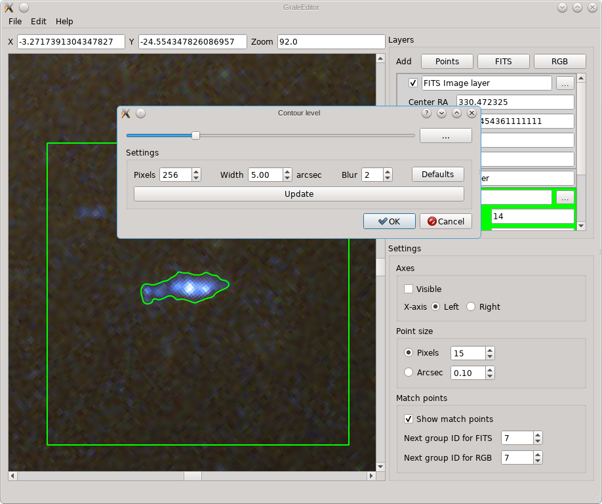
Task: Decrease point size Pixels spinner
Action: pos(490,356)
